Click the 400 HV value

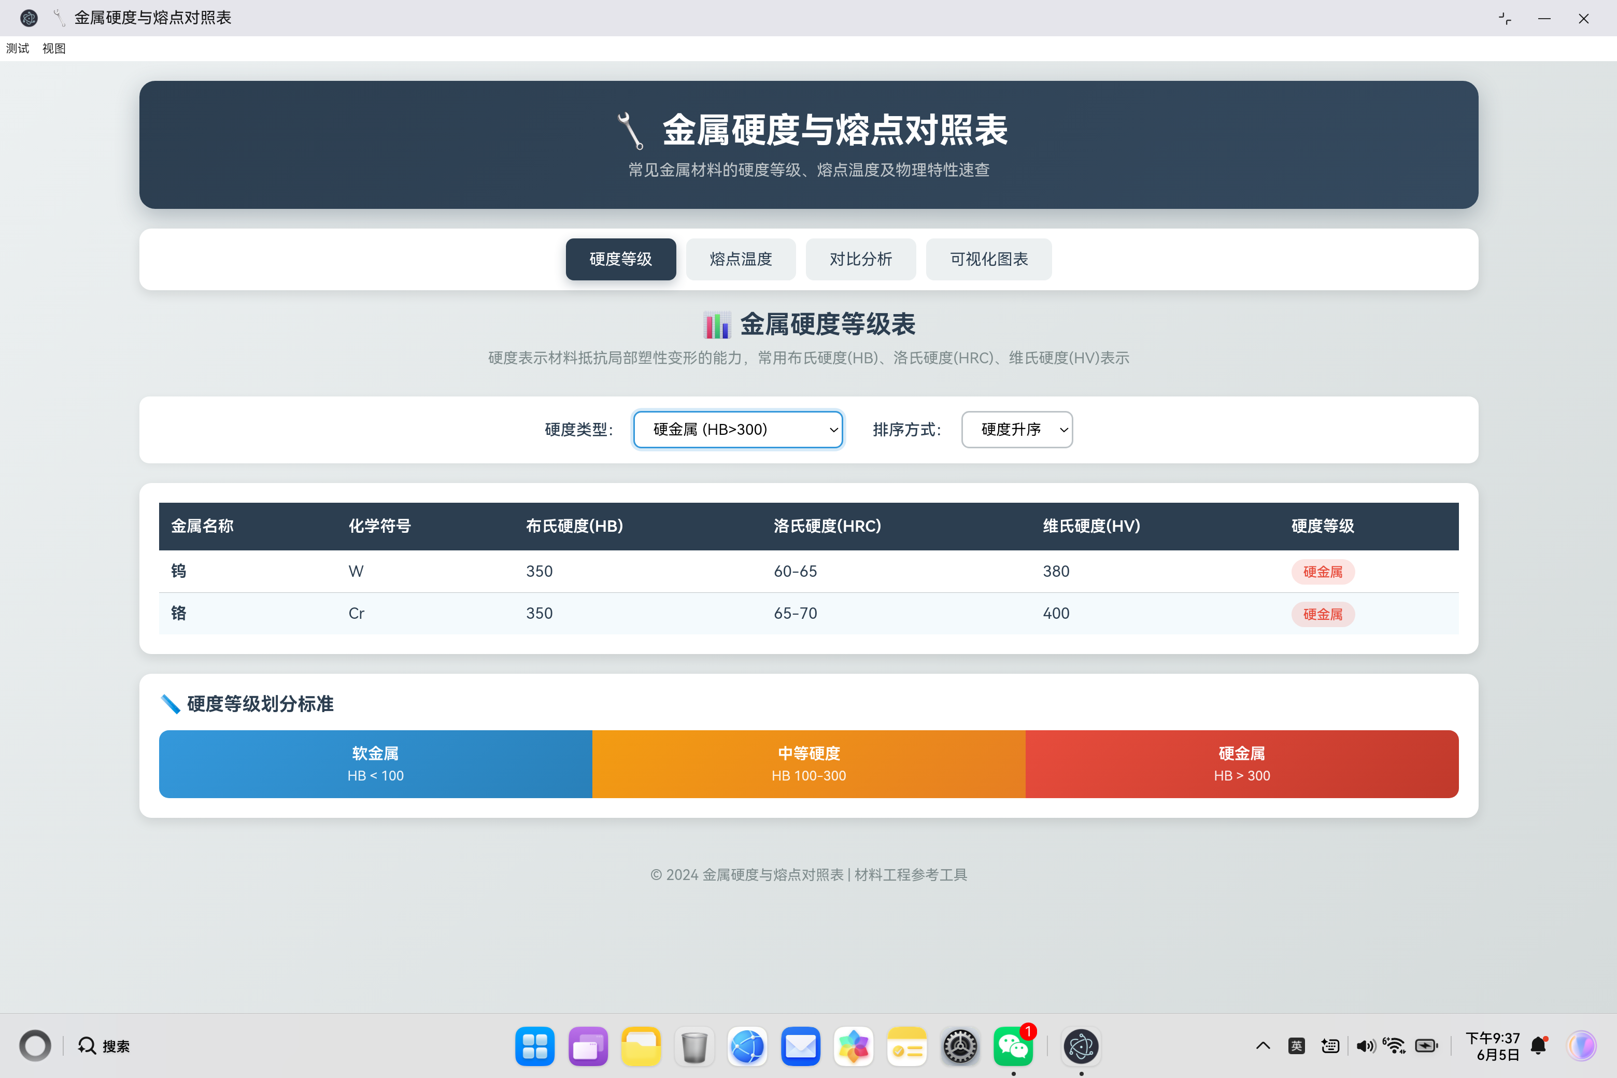pyautogui.click(x=1056, y=613)
